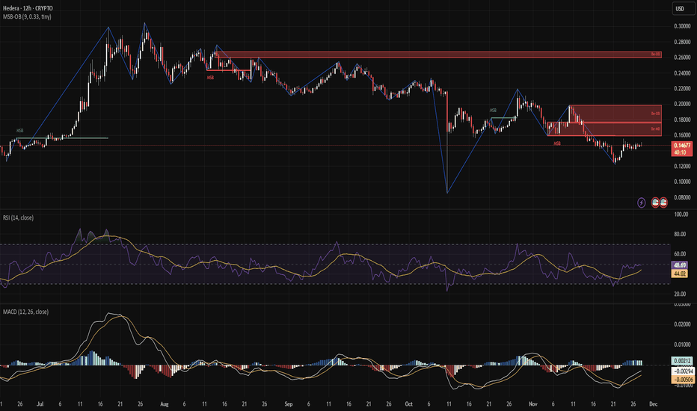Click the red MSB label in November

(x=557, y=143)
